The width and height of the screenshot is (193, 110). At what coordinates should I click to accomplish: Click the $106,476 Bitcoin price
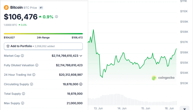click(x=21, y=17)
